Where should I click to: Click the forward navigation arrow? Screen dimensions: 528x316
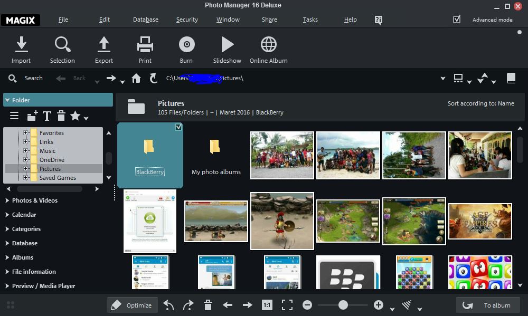111,78
